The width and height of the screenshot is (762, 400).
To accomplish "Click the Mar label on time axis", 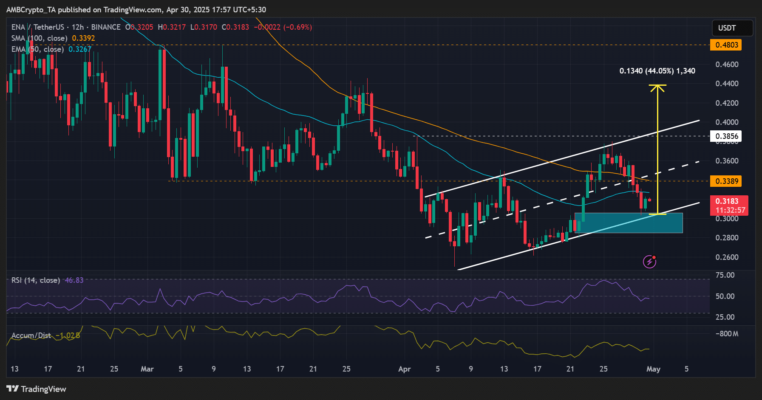I will point(147,369).
